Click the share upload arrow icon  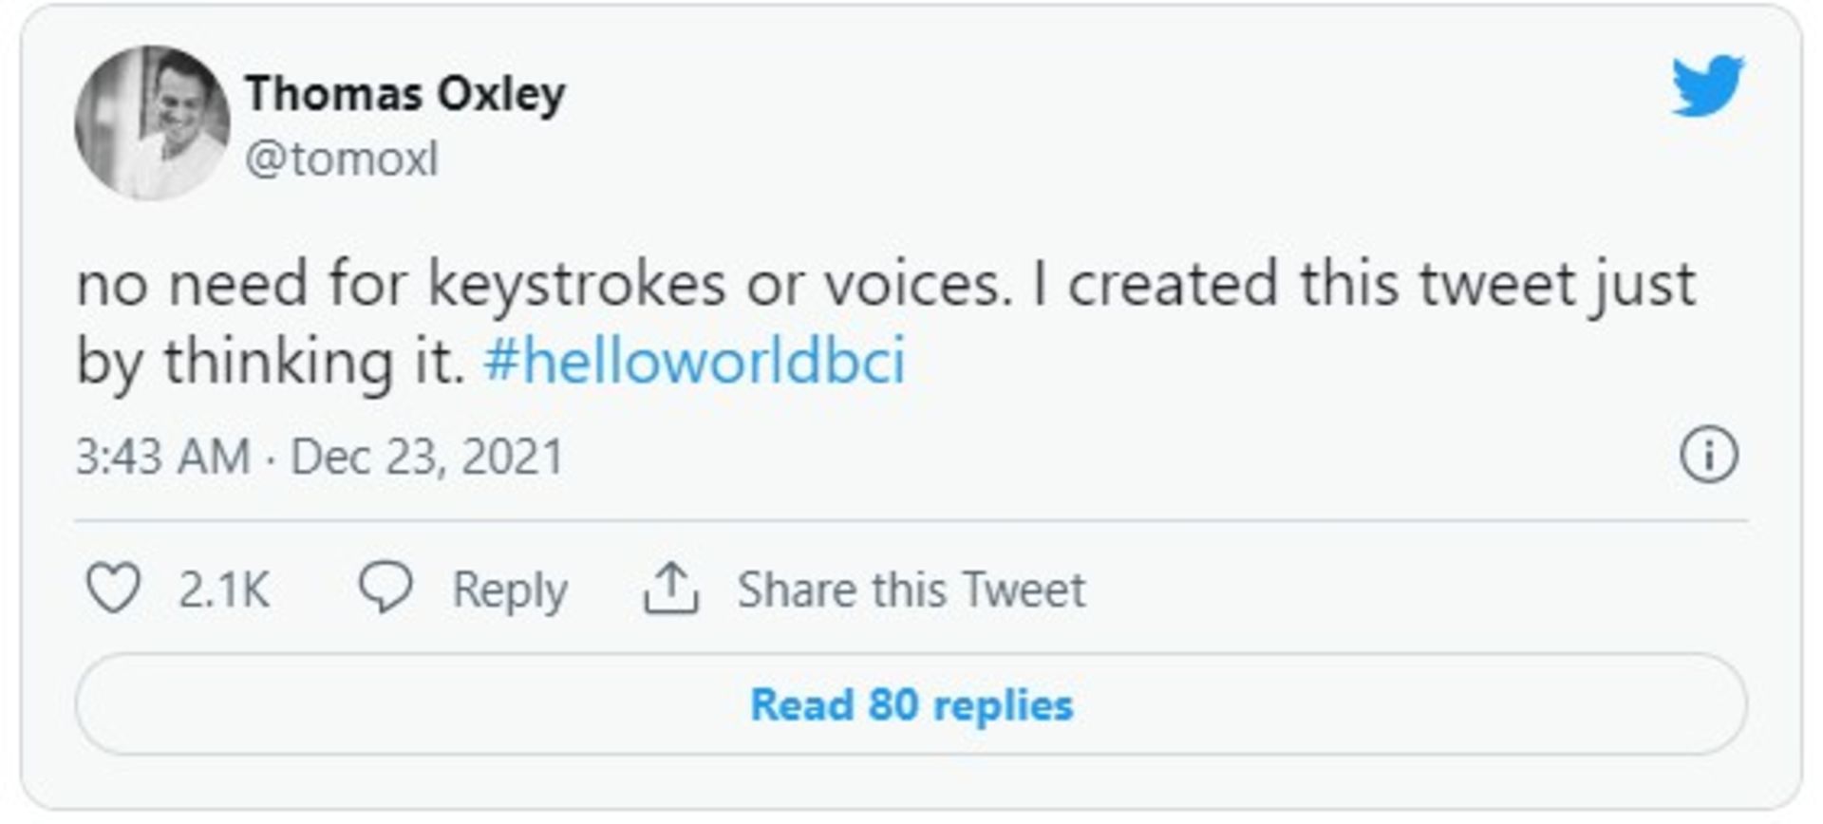(671, 589)
